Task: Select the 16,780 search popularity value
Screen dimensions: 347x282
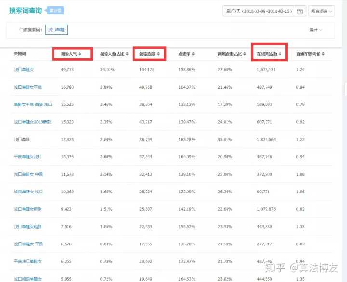Action: tap(67, 87)
